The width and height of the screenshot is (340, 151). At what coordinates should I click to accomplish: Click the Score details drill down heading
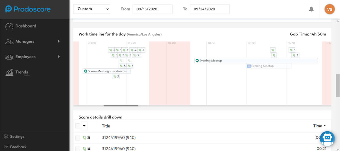101,117
